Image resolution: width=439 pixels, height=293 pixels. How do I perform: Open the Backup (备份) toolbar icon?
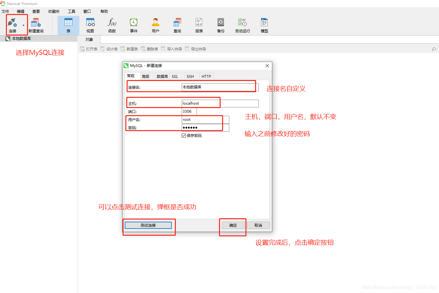coord(221,25)
